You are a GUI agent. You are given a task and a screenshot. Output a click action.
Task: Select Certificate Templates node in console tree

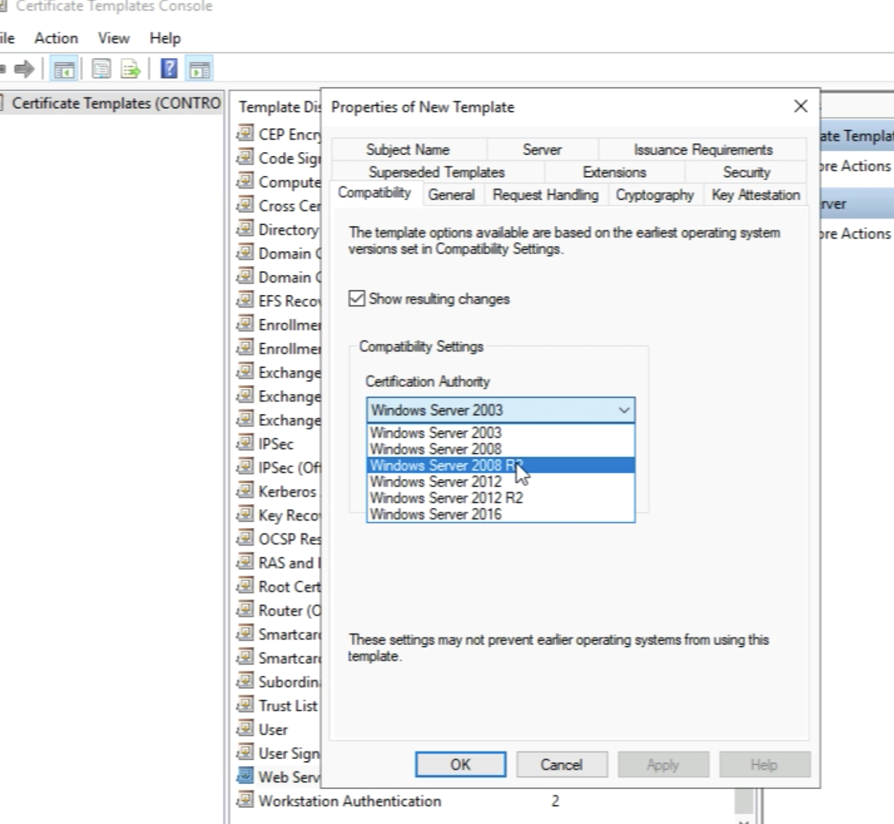(x=116, y=104)
